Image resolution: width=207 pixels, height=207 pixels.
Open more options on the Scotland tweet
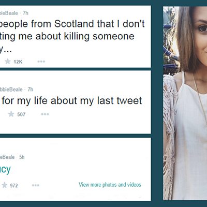click(x=41, y=62)
